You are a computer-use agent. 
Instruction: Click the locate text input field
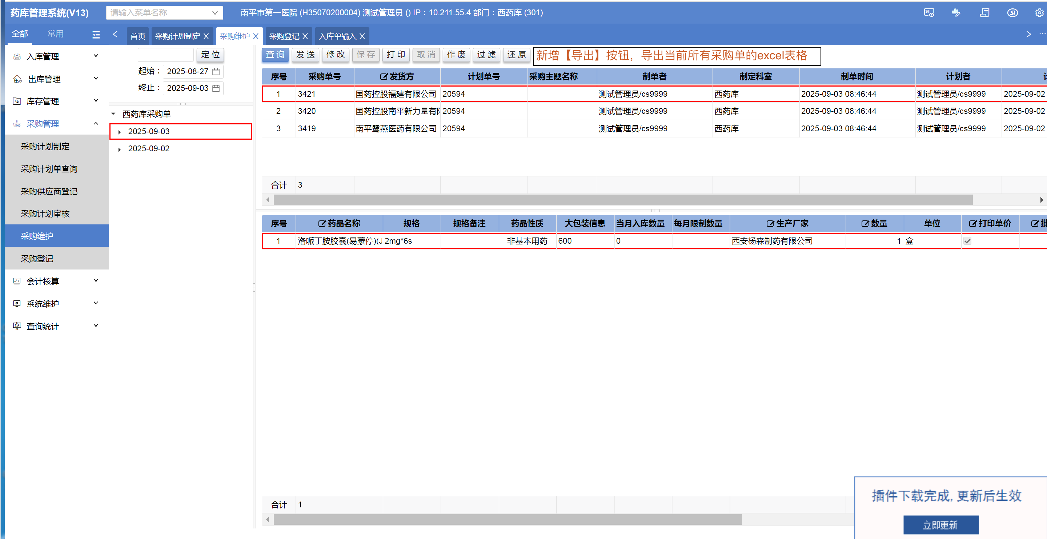(165, 55)
